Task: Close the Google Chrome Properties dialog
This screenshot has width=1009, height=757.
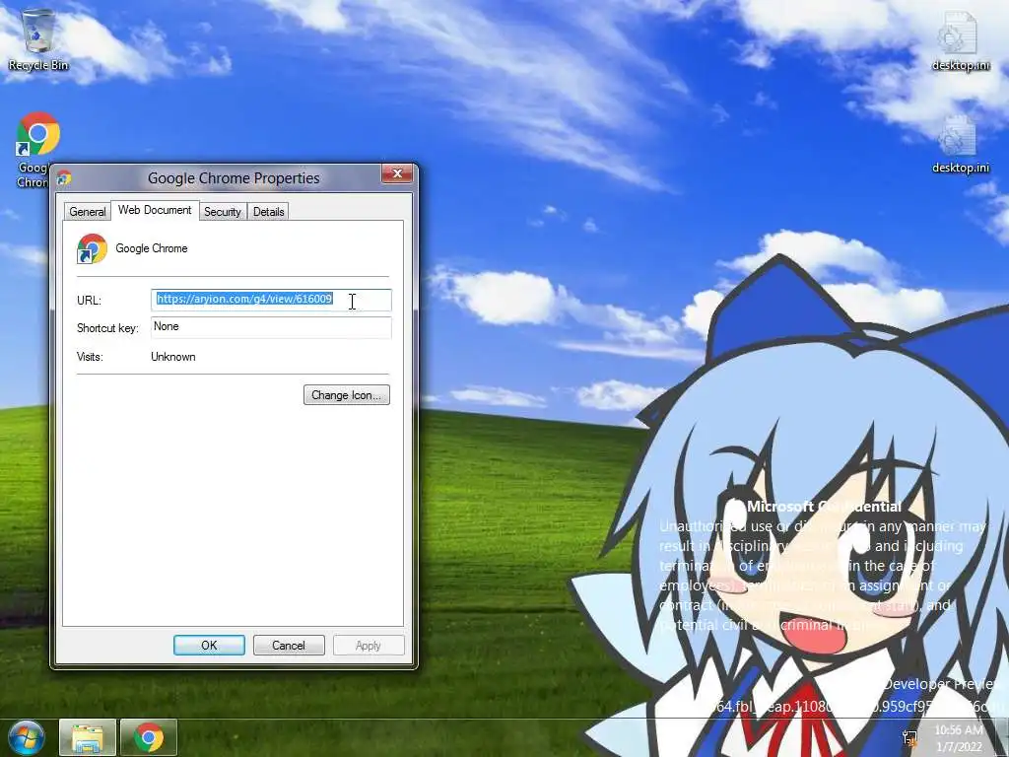Action: click(x=397, y=173)
